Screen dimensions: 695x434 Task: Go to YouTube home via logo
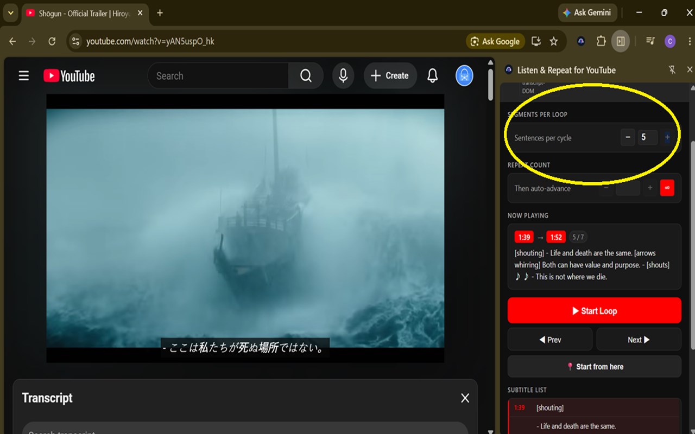[x=69, y=76]
